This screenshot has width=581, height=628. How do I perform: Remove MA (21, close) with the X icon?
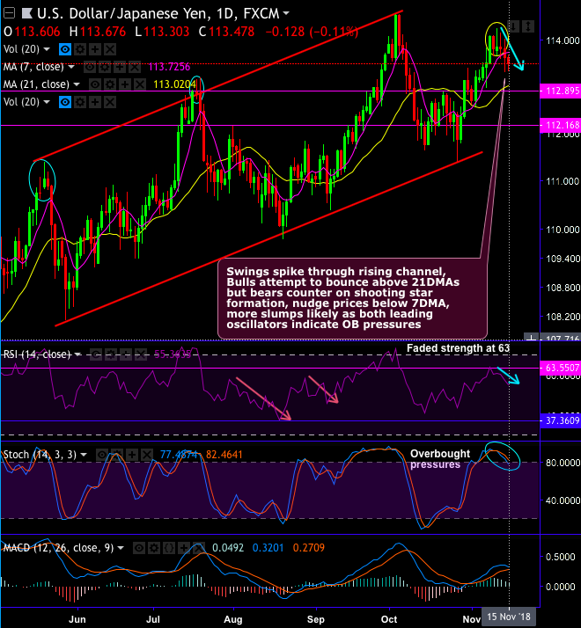point(140,84)
